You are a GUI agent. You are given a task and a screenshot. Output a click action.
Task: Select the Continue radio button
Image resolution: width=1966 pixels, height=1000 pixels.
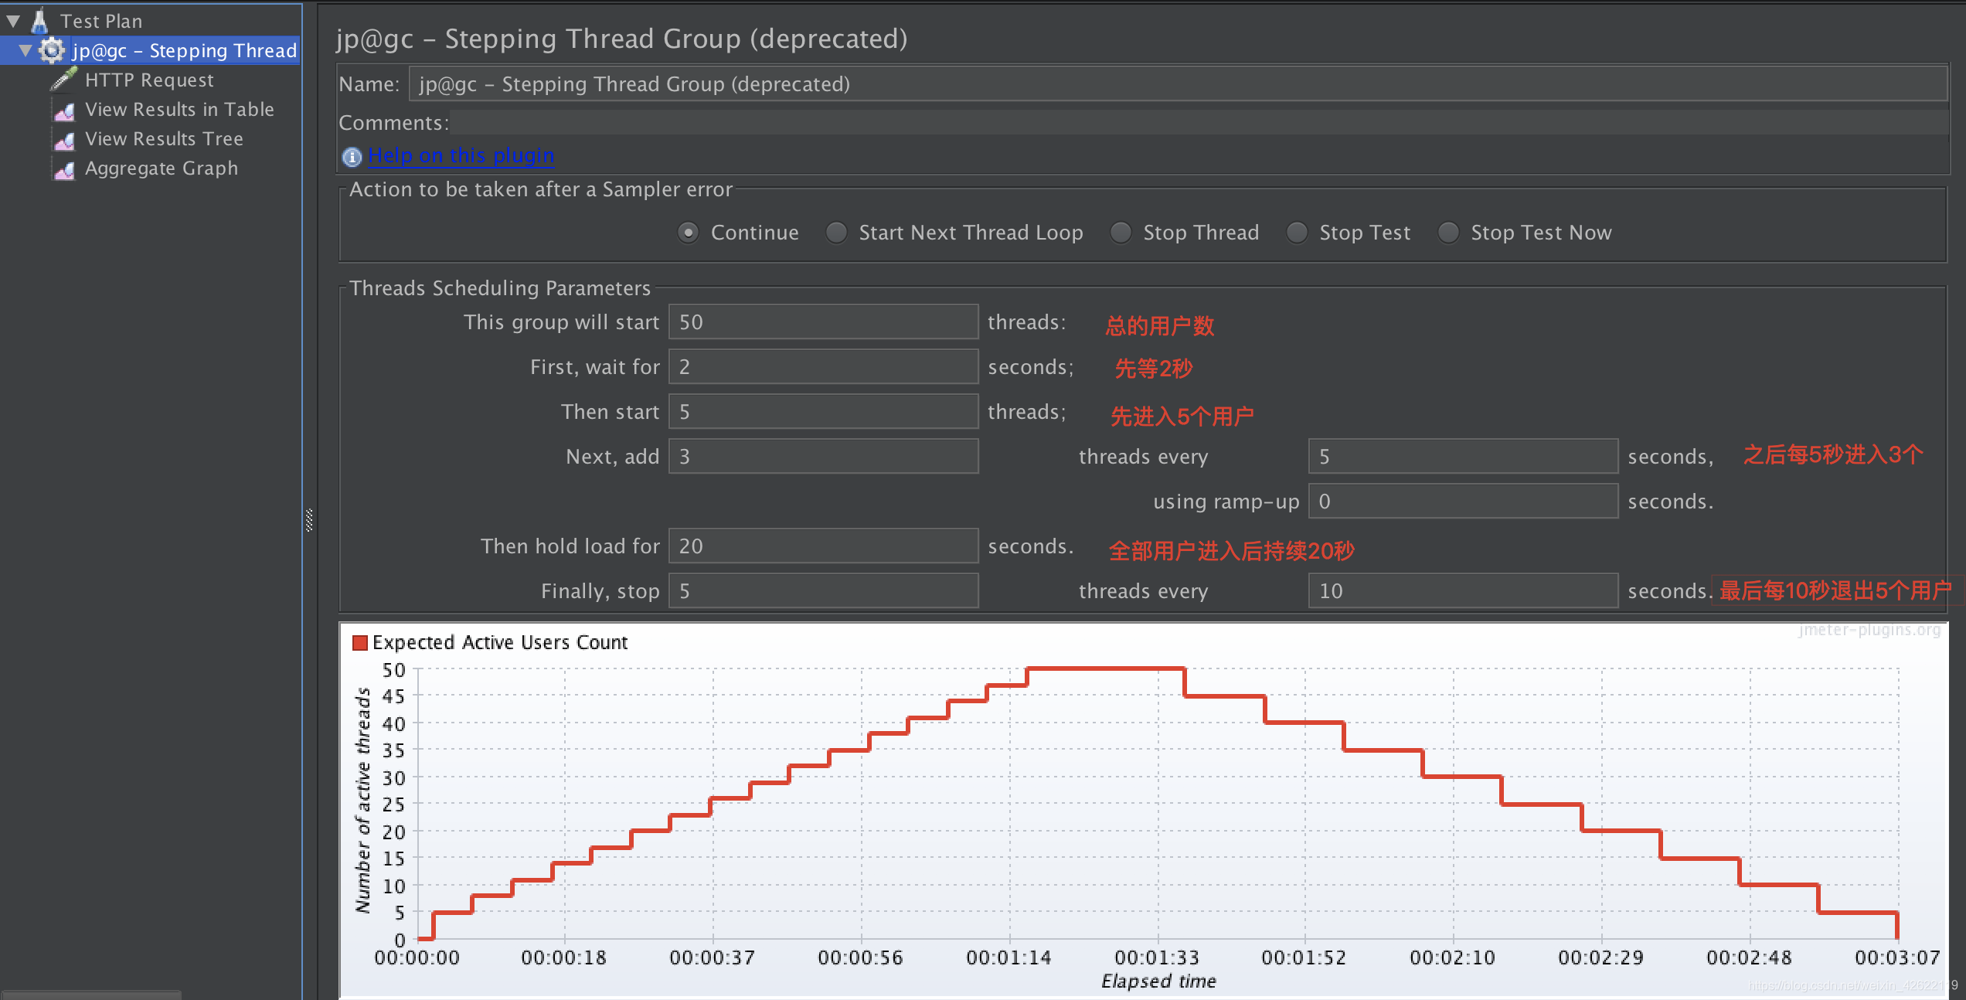pyautogui.click(x=688, y=233)
